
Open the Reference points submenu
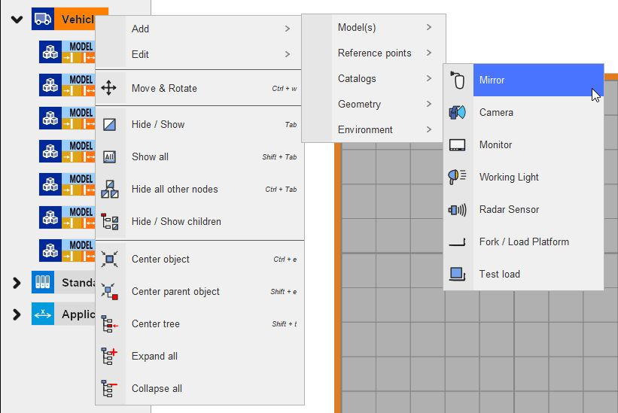[374, 53]
